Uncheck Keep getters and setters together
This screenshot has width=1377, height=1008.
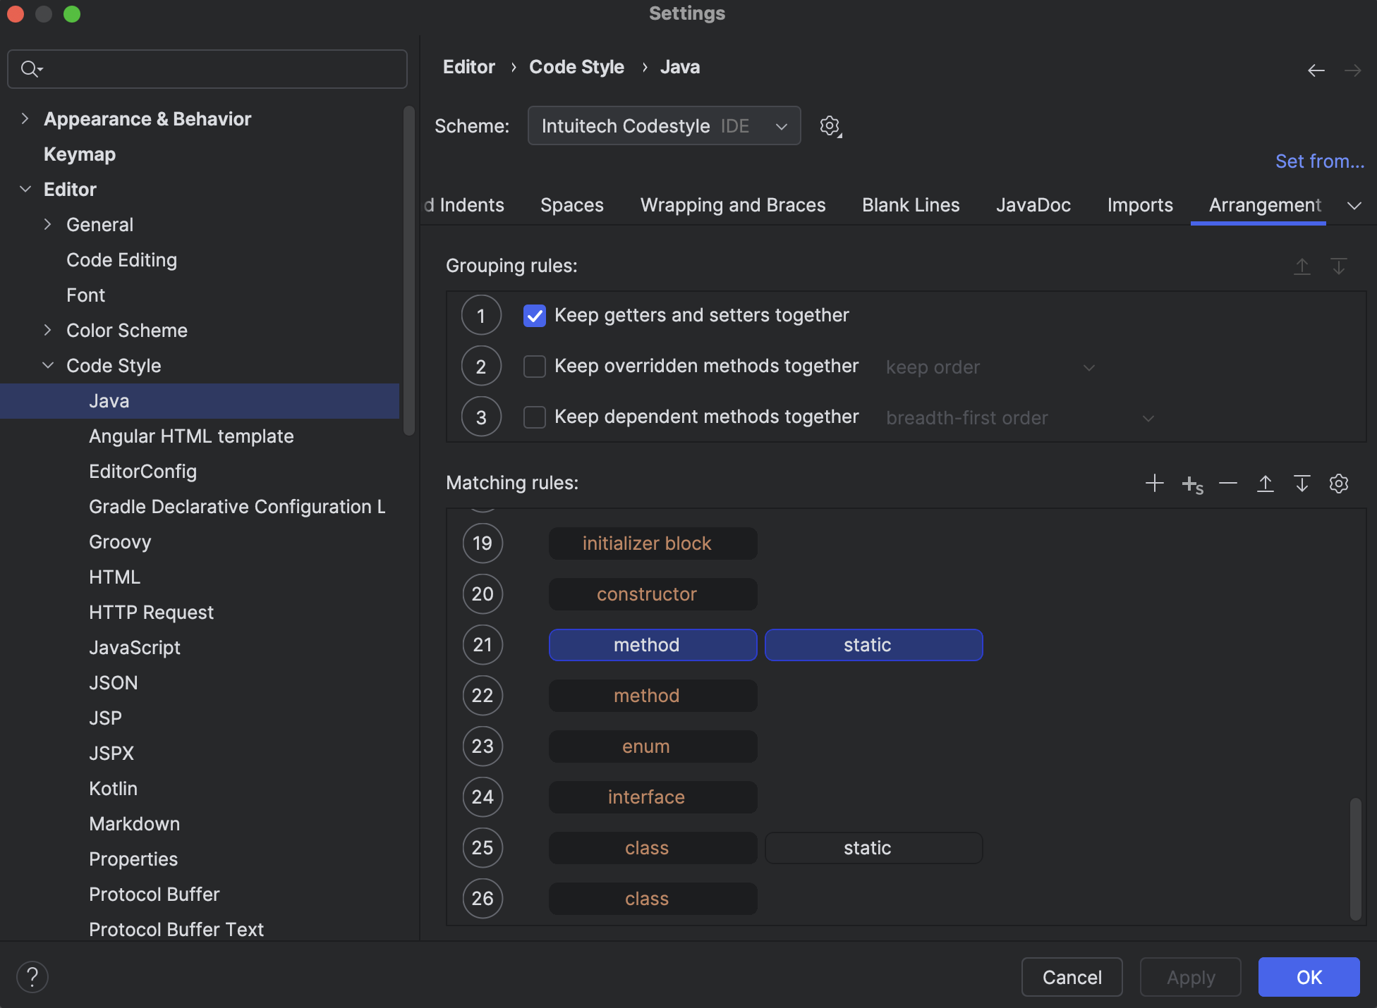tap(535, 316)
